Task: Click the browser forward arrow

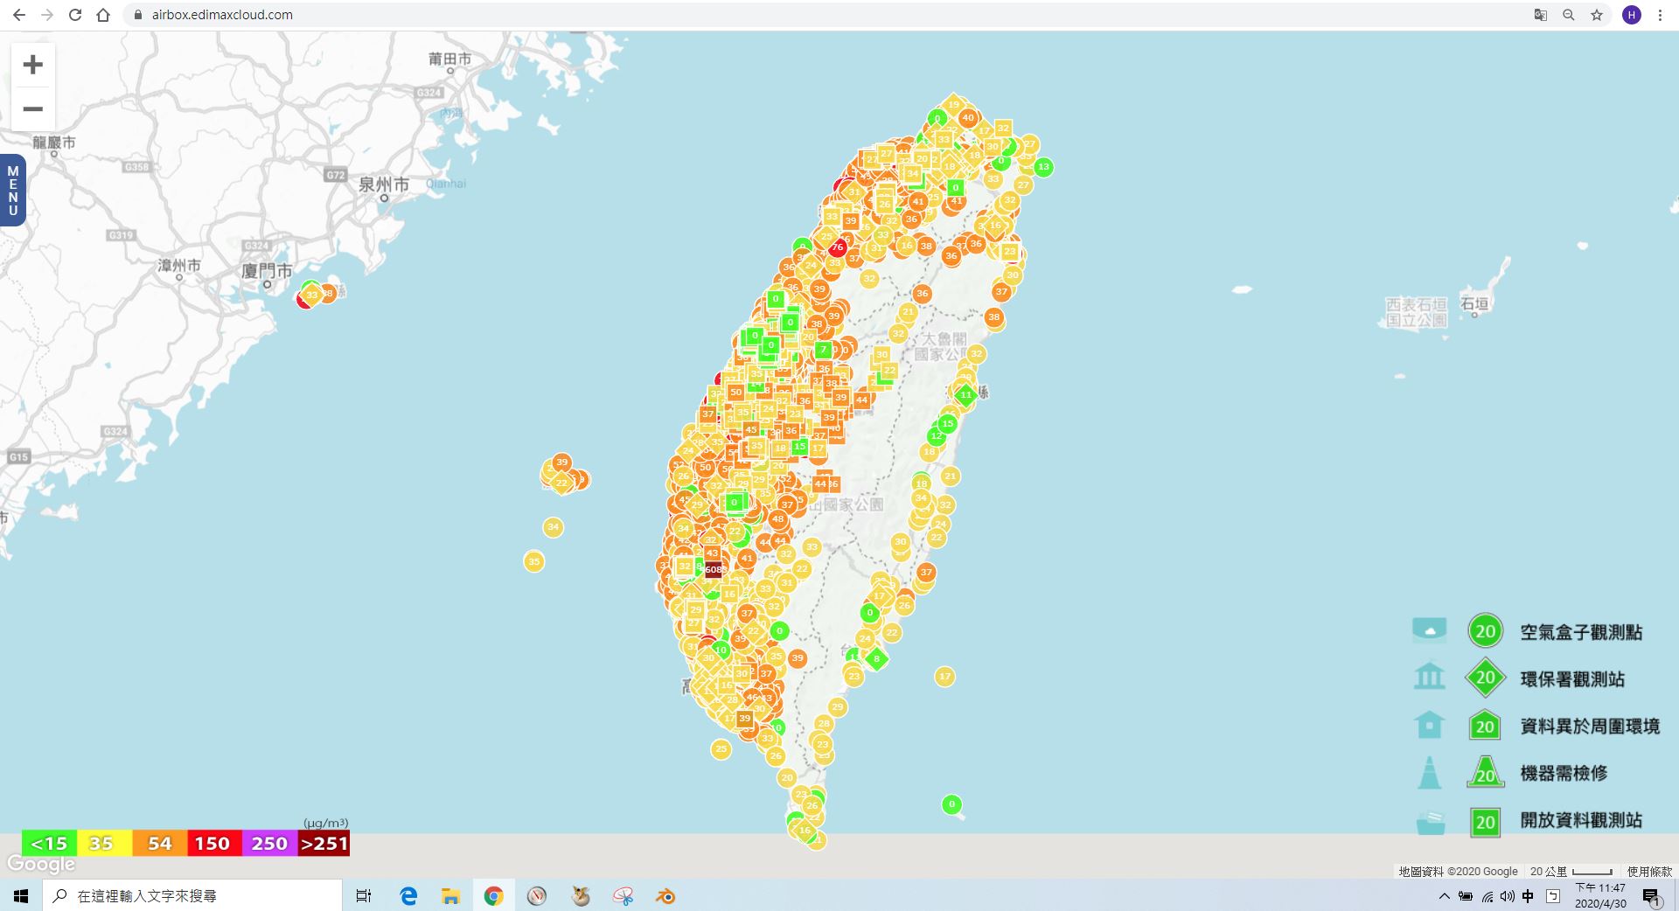Action: [x=47, y=15]
